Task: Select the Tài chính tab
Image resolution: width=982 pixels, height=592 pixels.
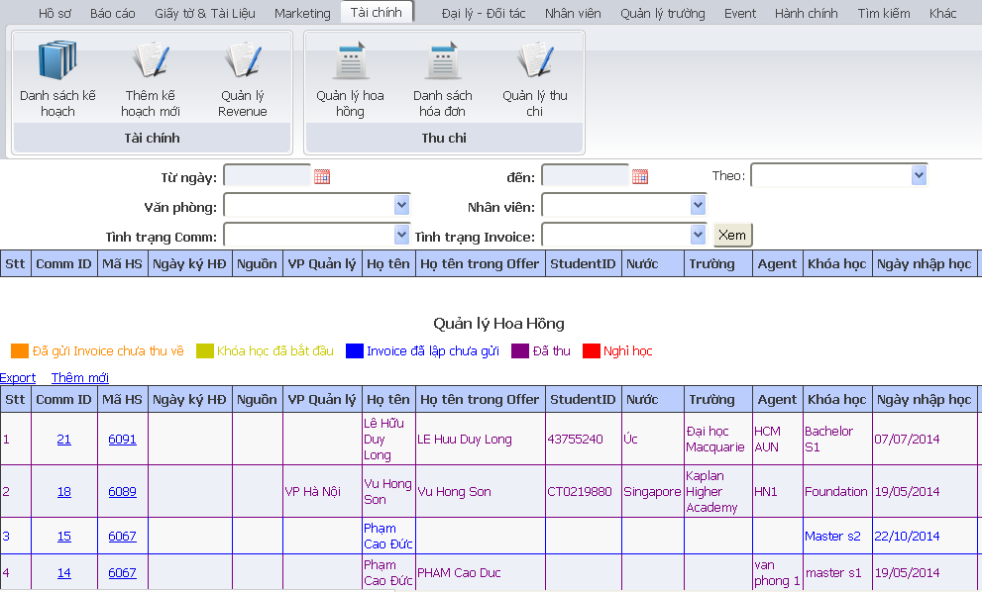Action: point(377,13)
